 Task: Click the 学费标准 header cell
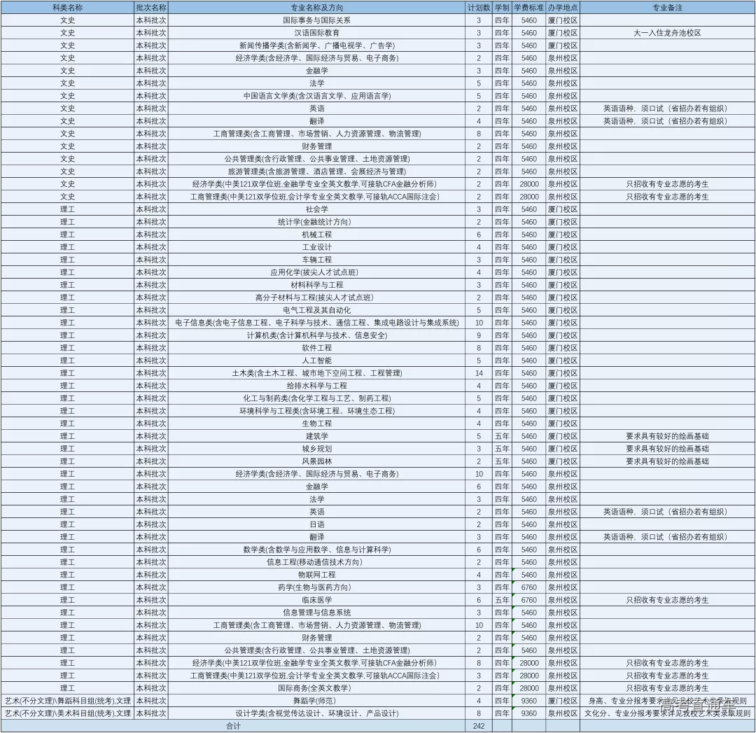tap(529, 8)
